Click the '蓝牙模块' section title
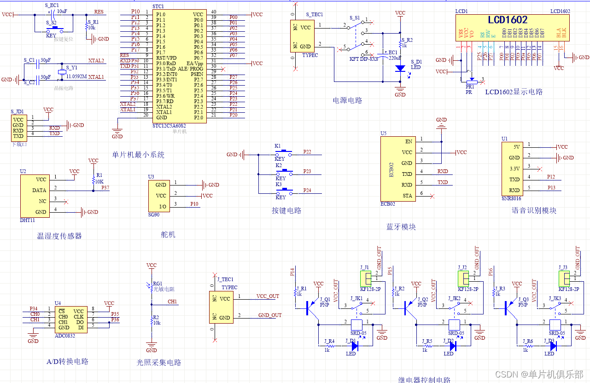This screenshot has width=590, height=383. 401,226
